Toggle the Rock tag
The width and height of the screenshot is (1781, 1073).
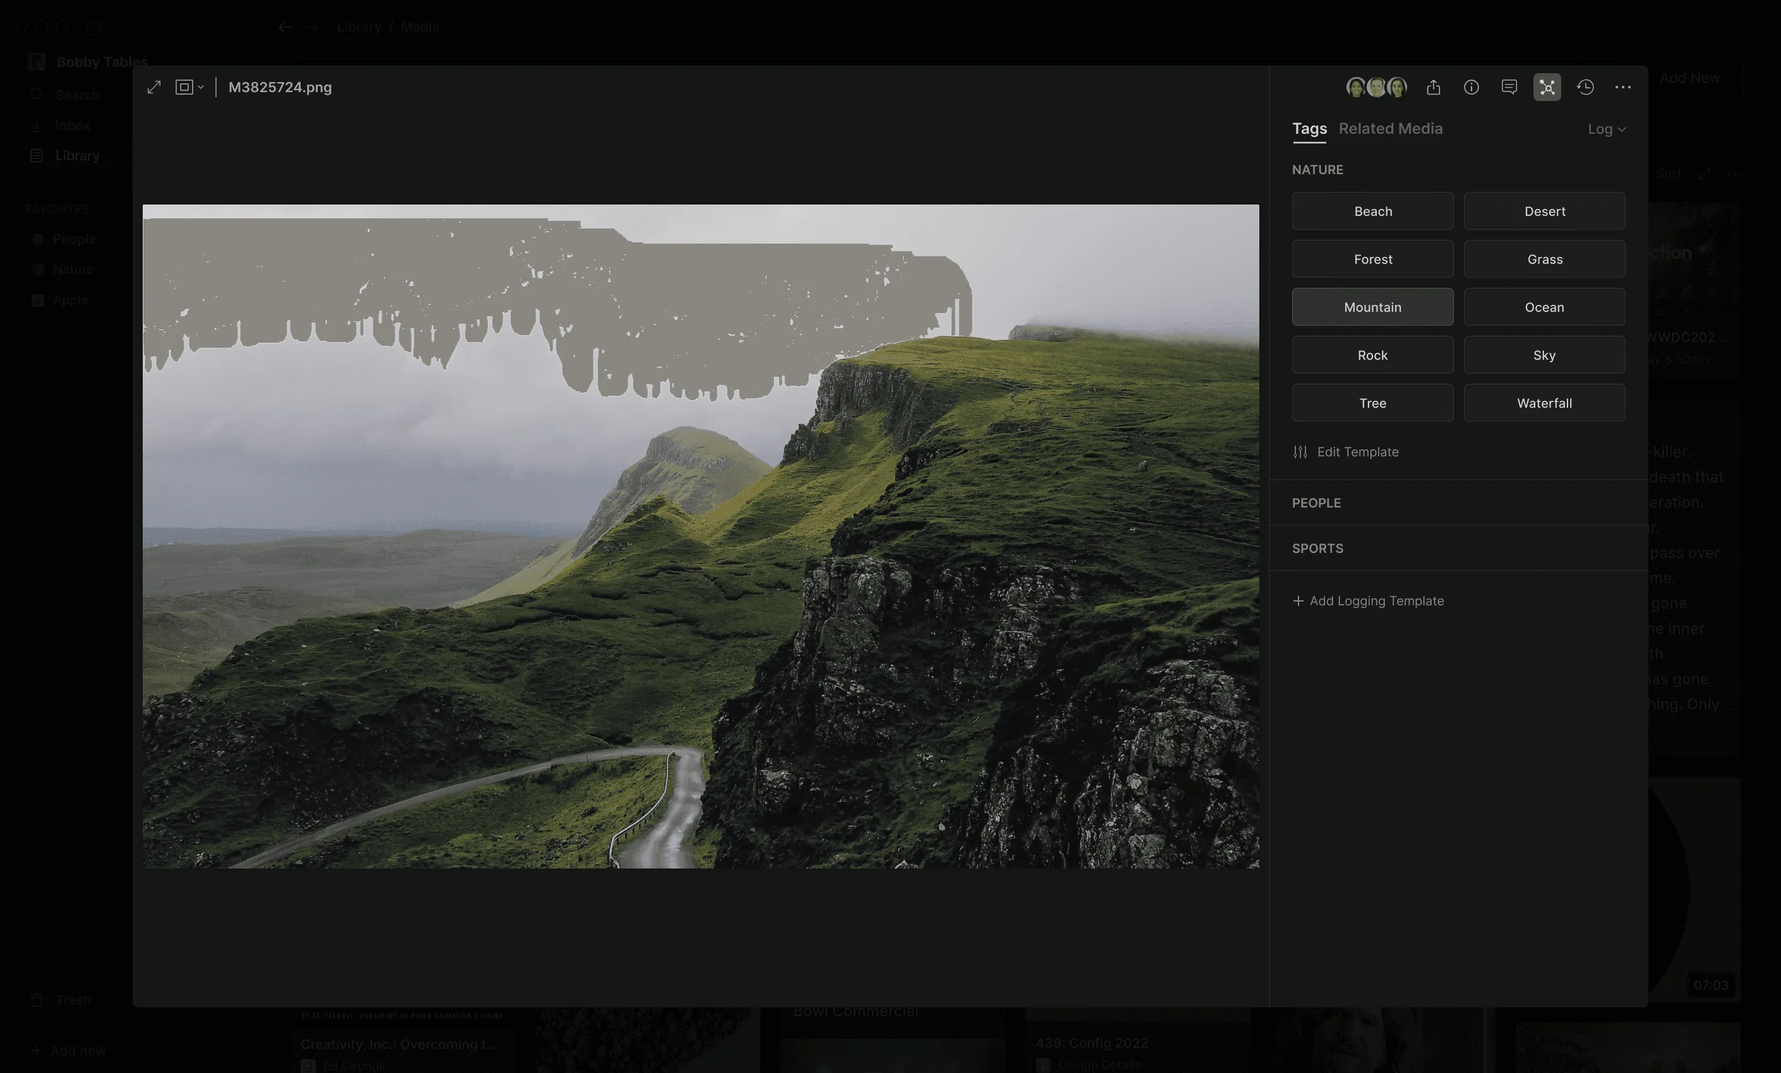1372,355
